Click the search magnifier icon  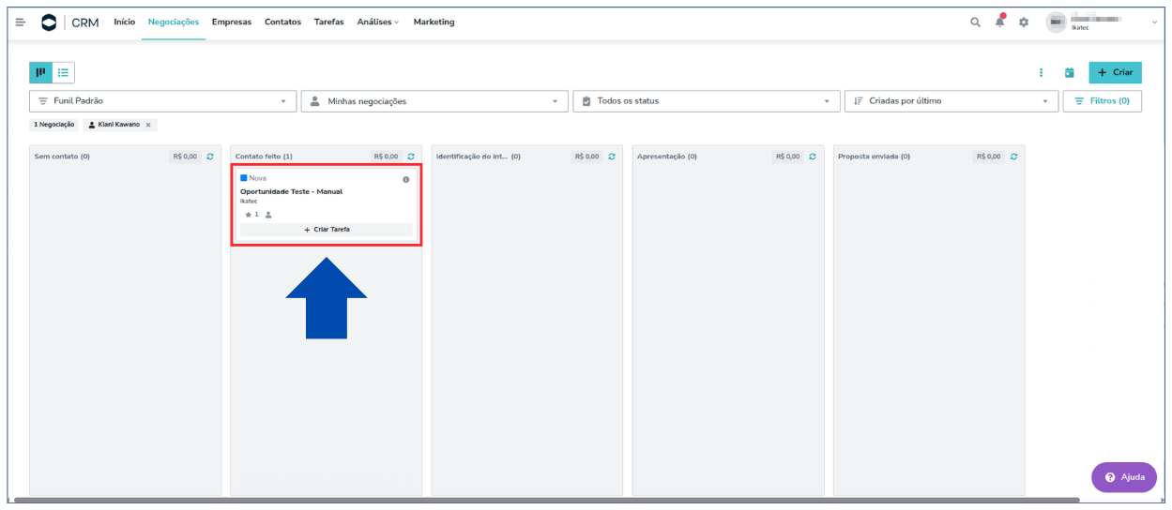(x=975, y=22)
